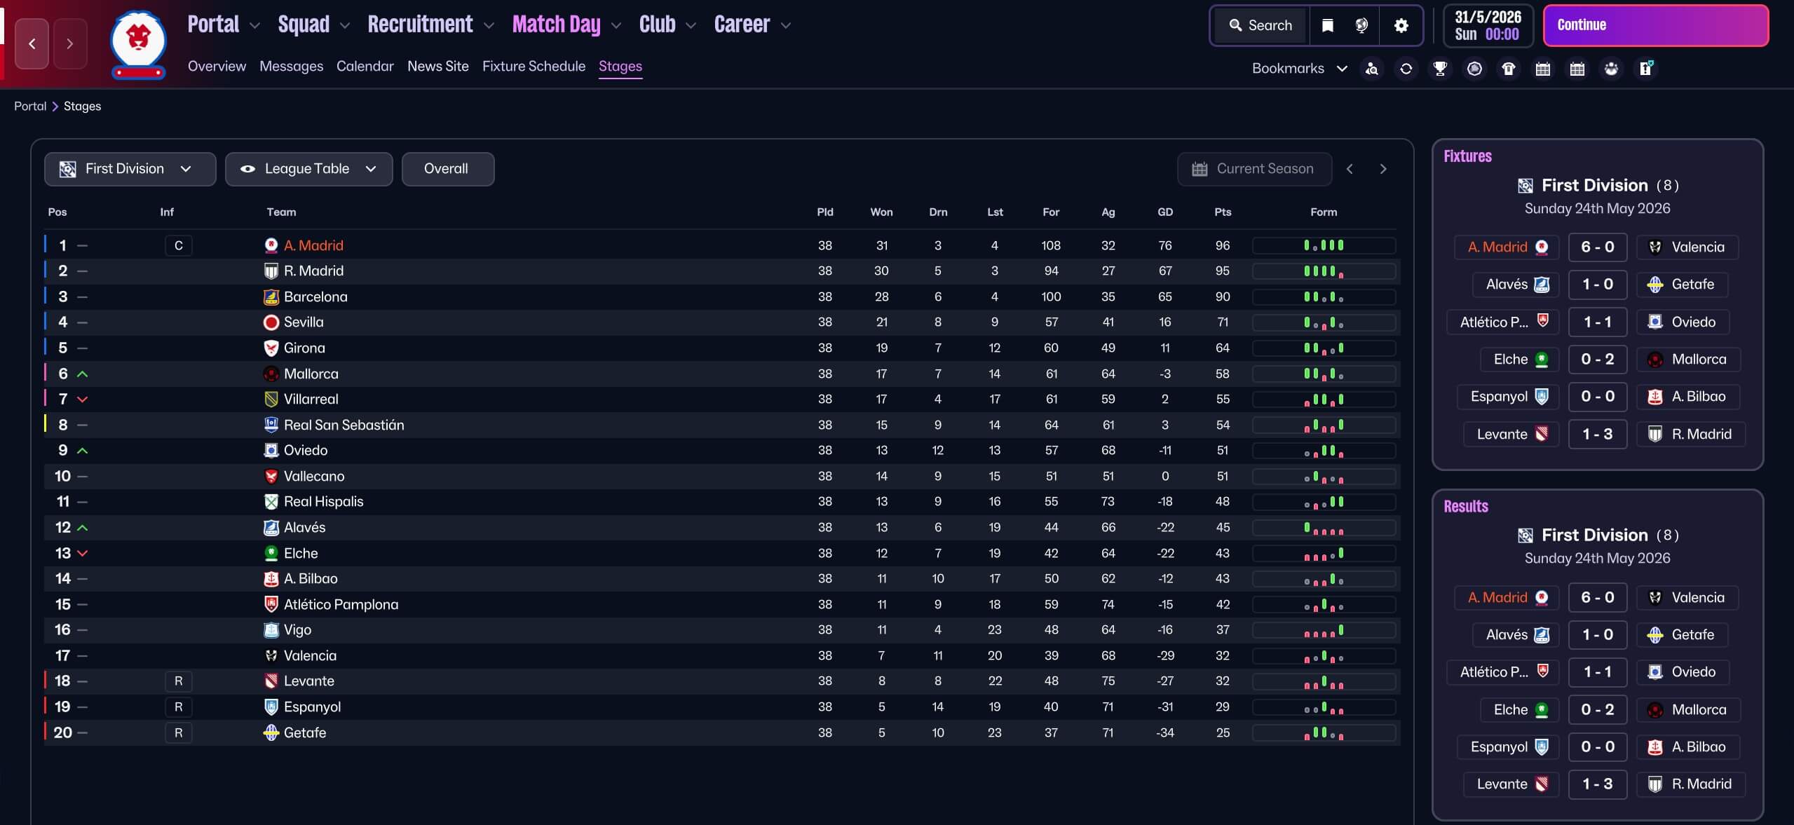Switch to the Fixture Schedule tab

(534, 66)
